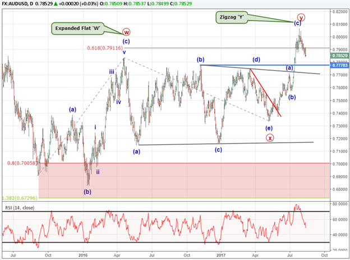
Task: Click the red circled y wave label
Action: click(x=301, y=17)
